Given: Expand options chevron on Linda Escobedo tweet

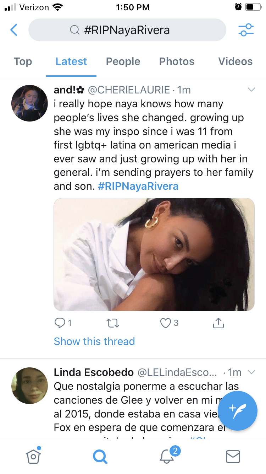Looking at the screenshot, I should point(251,372).
